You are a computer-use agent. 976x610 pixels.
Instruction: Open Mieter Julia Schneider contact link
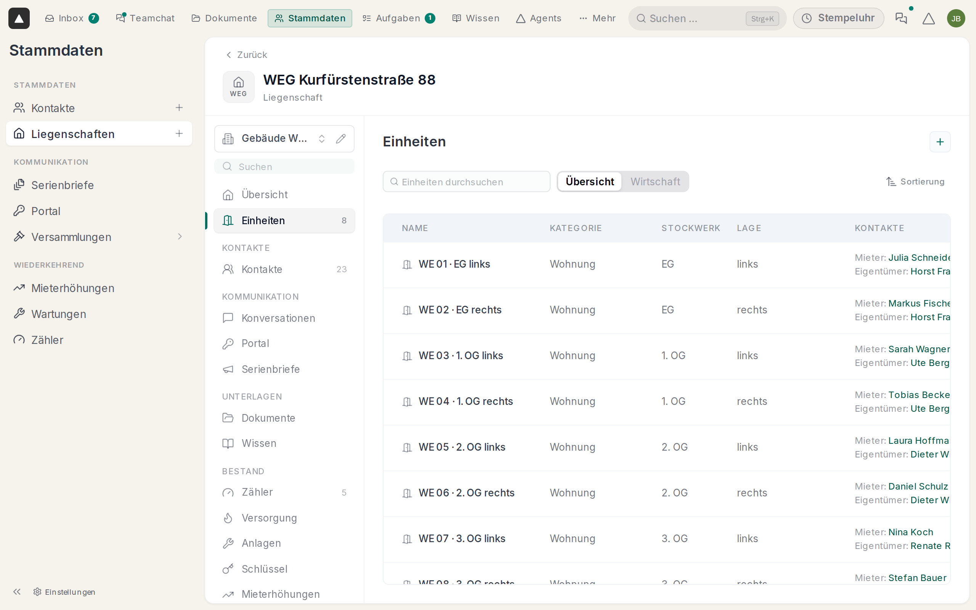918,258
